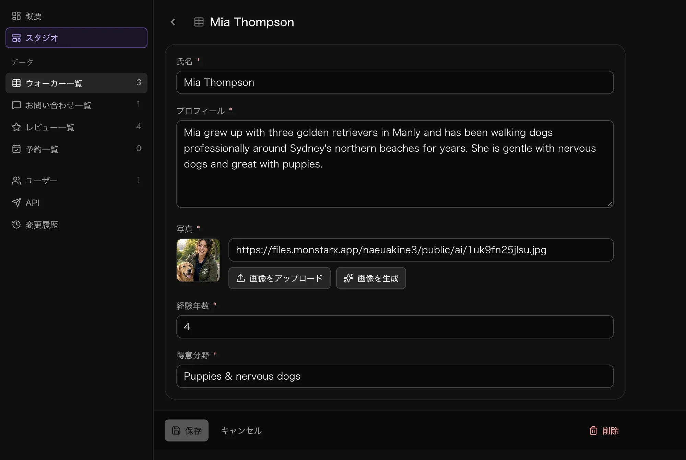Click Mia's profile photo thumbnail

coord(198,260)
